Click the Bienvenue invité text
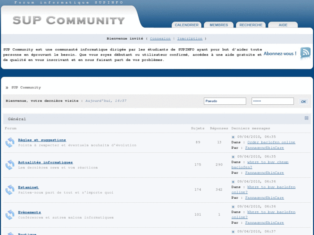 (x=125, y=39)
